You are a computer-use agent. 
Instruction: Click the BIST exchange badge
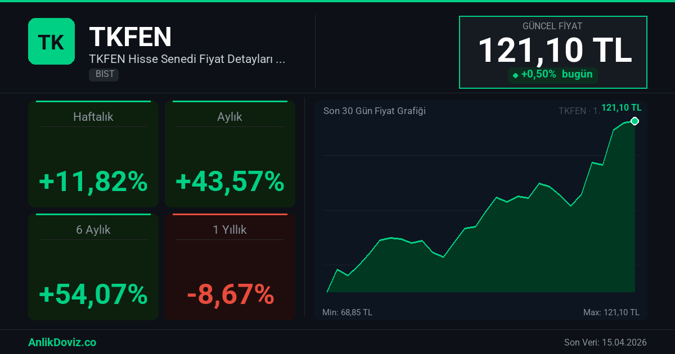[103, 75]
